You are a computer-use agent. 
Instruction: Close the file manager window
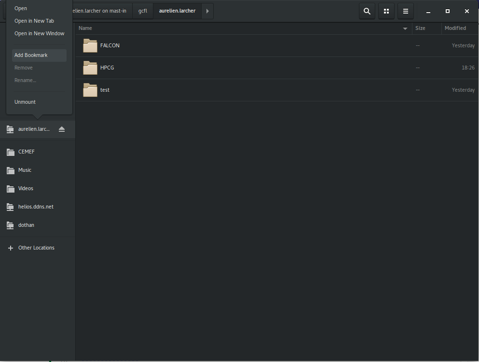[467, 11]
